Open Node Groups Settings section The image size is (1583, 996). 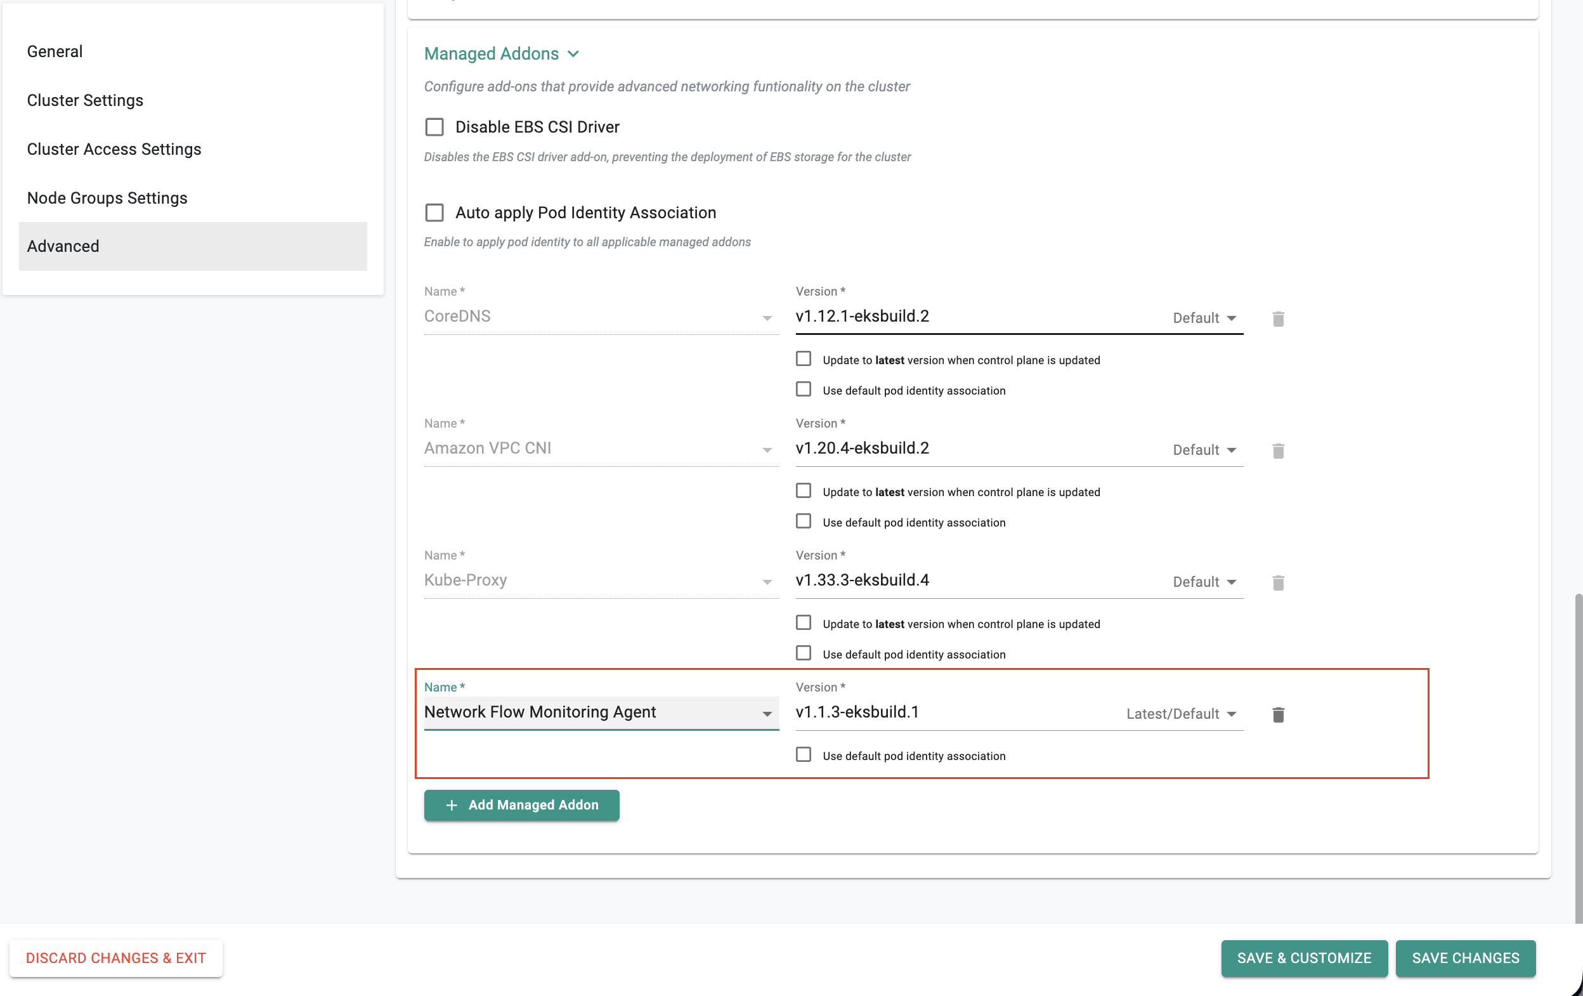107,198
